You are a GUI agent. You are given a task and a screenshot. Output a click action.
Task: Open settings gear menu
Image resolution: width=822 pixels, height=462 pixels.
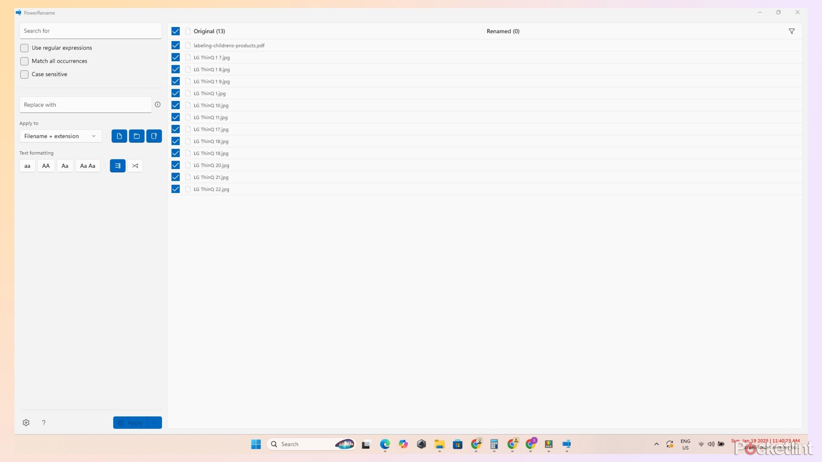[x=26, y=423]
